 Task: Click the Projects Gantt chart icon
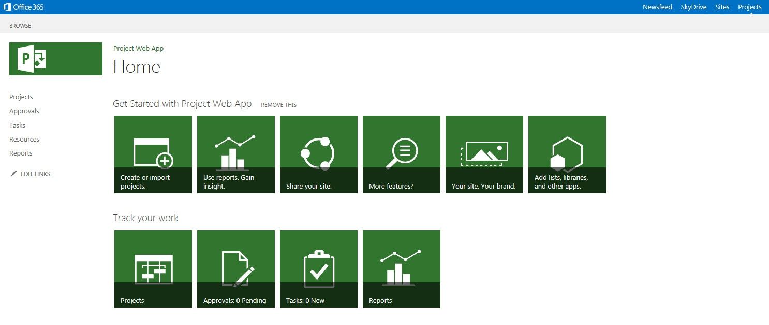153,269
